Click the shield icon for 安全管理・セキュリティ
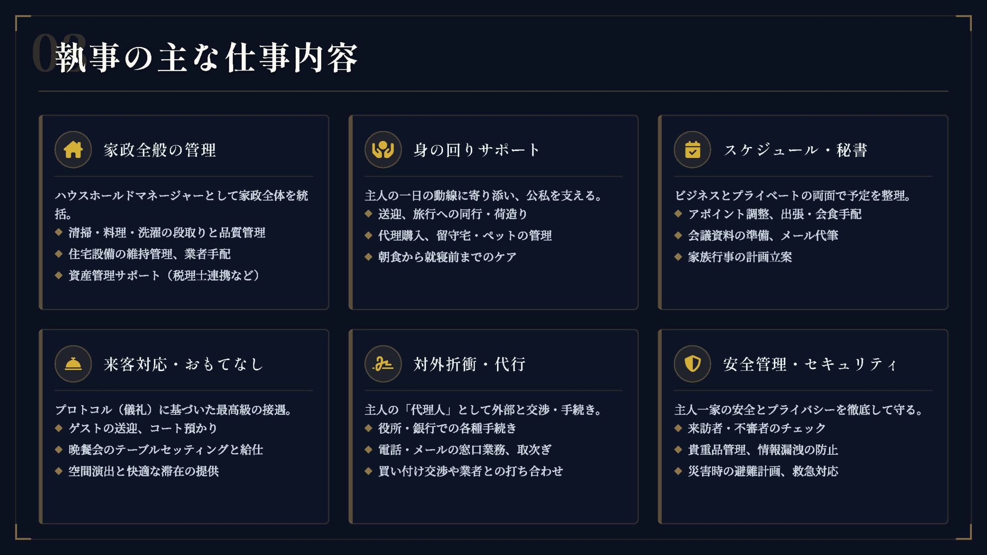Image resolution: width=987 pixels, height=555 pixels. click(692, 364)
